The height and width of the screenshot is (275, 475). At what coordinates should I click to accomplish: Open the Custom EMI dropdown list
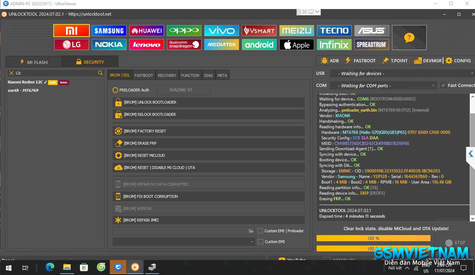click(184, 241)
